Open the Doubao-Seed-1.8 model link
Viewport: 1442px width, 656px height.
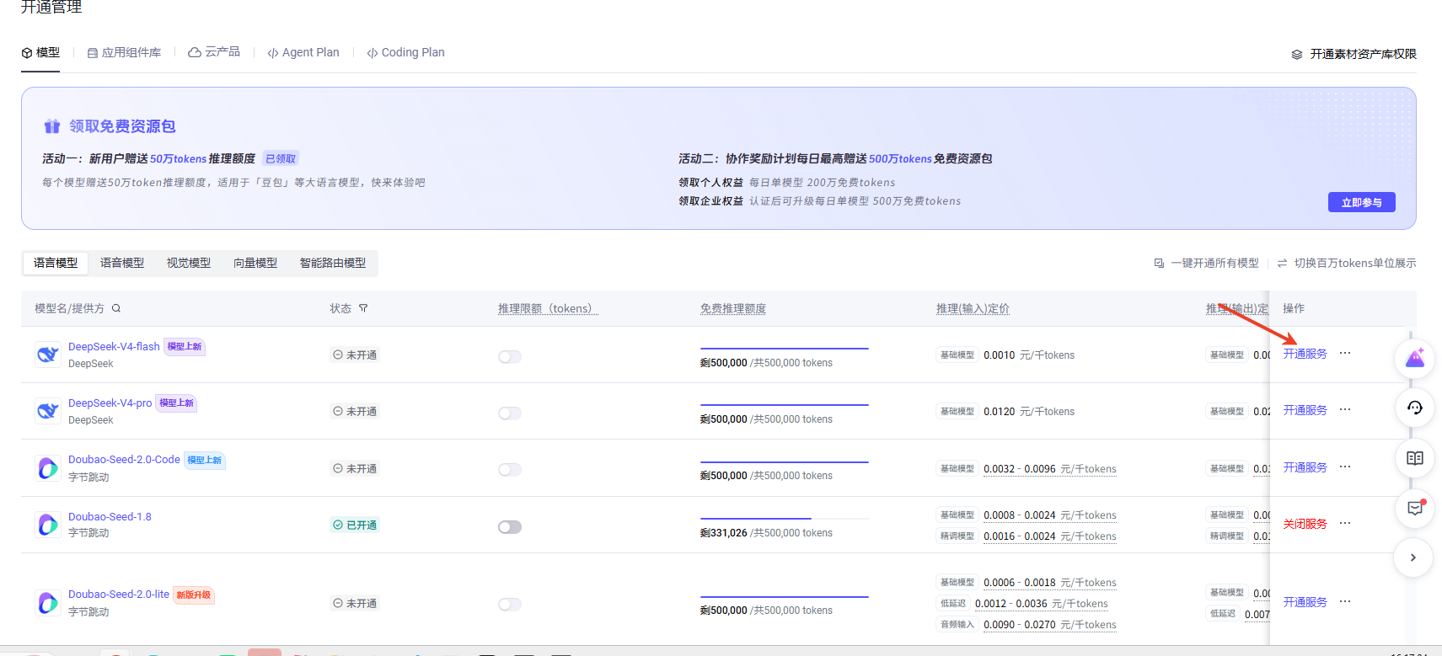point(110,516)
